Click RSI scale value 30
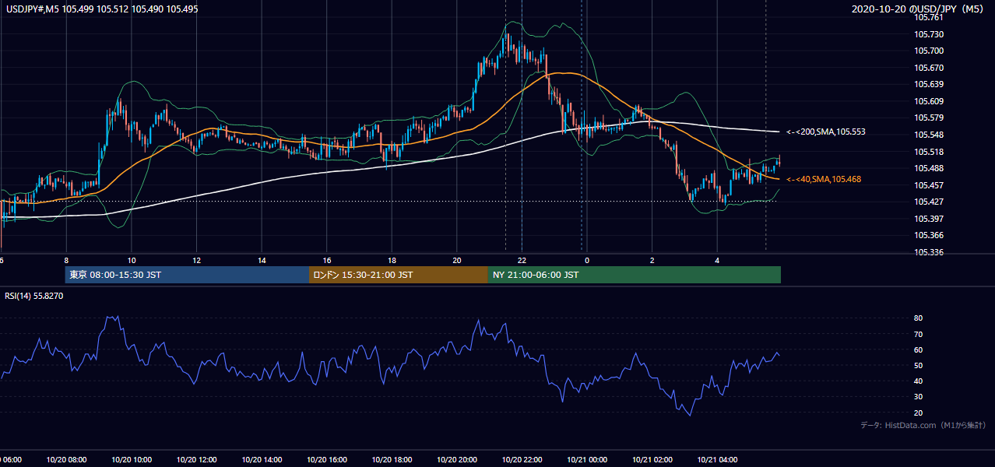This screenshot has width=995, height=467. tap(919, 397)
